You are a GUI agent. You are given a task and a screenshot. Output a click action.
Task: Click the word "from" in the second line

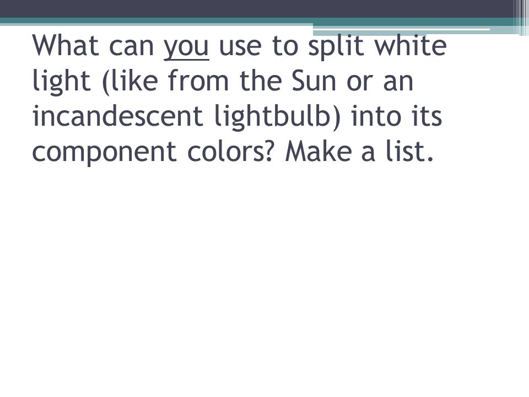pos(198,81)
